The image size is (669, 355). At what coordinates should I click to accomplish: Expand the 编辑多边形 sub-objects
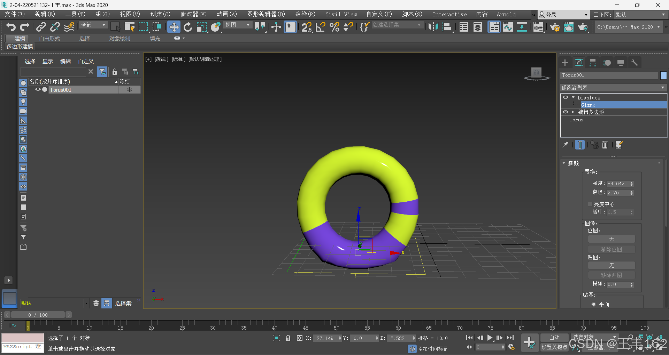tap(573, 112)
